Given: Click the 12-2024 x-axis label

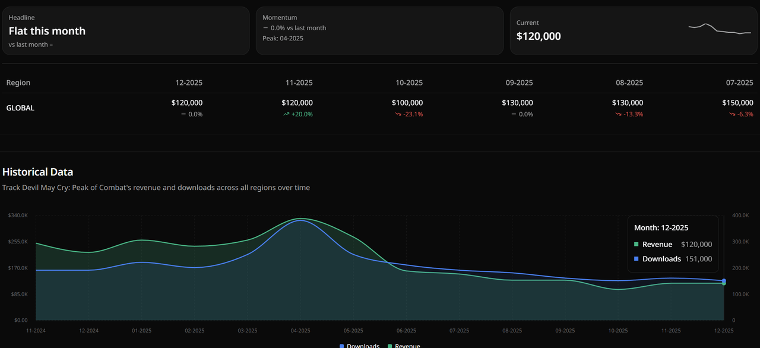Looking at the screenshot, I should tap(89, 330).
